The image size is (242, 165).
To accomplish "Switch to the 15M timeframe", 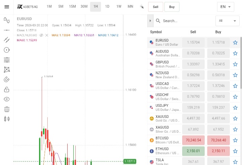I will click(x=72, y=6).
